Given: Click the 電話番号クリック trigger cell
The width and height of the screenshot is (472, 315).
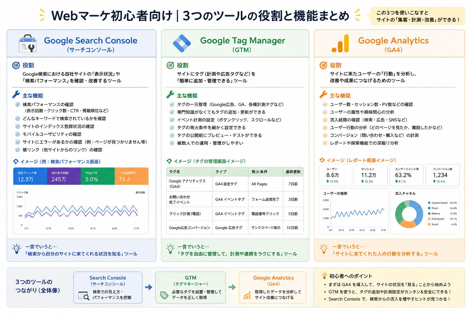Looking at the screenshot, I should [x=265, y=214].
